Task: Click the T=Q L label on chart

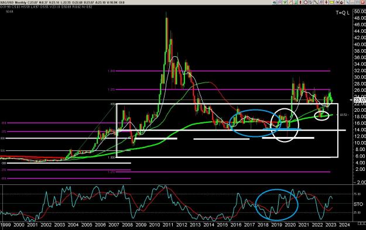Action: tap(343, 13)
